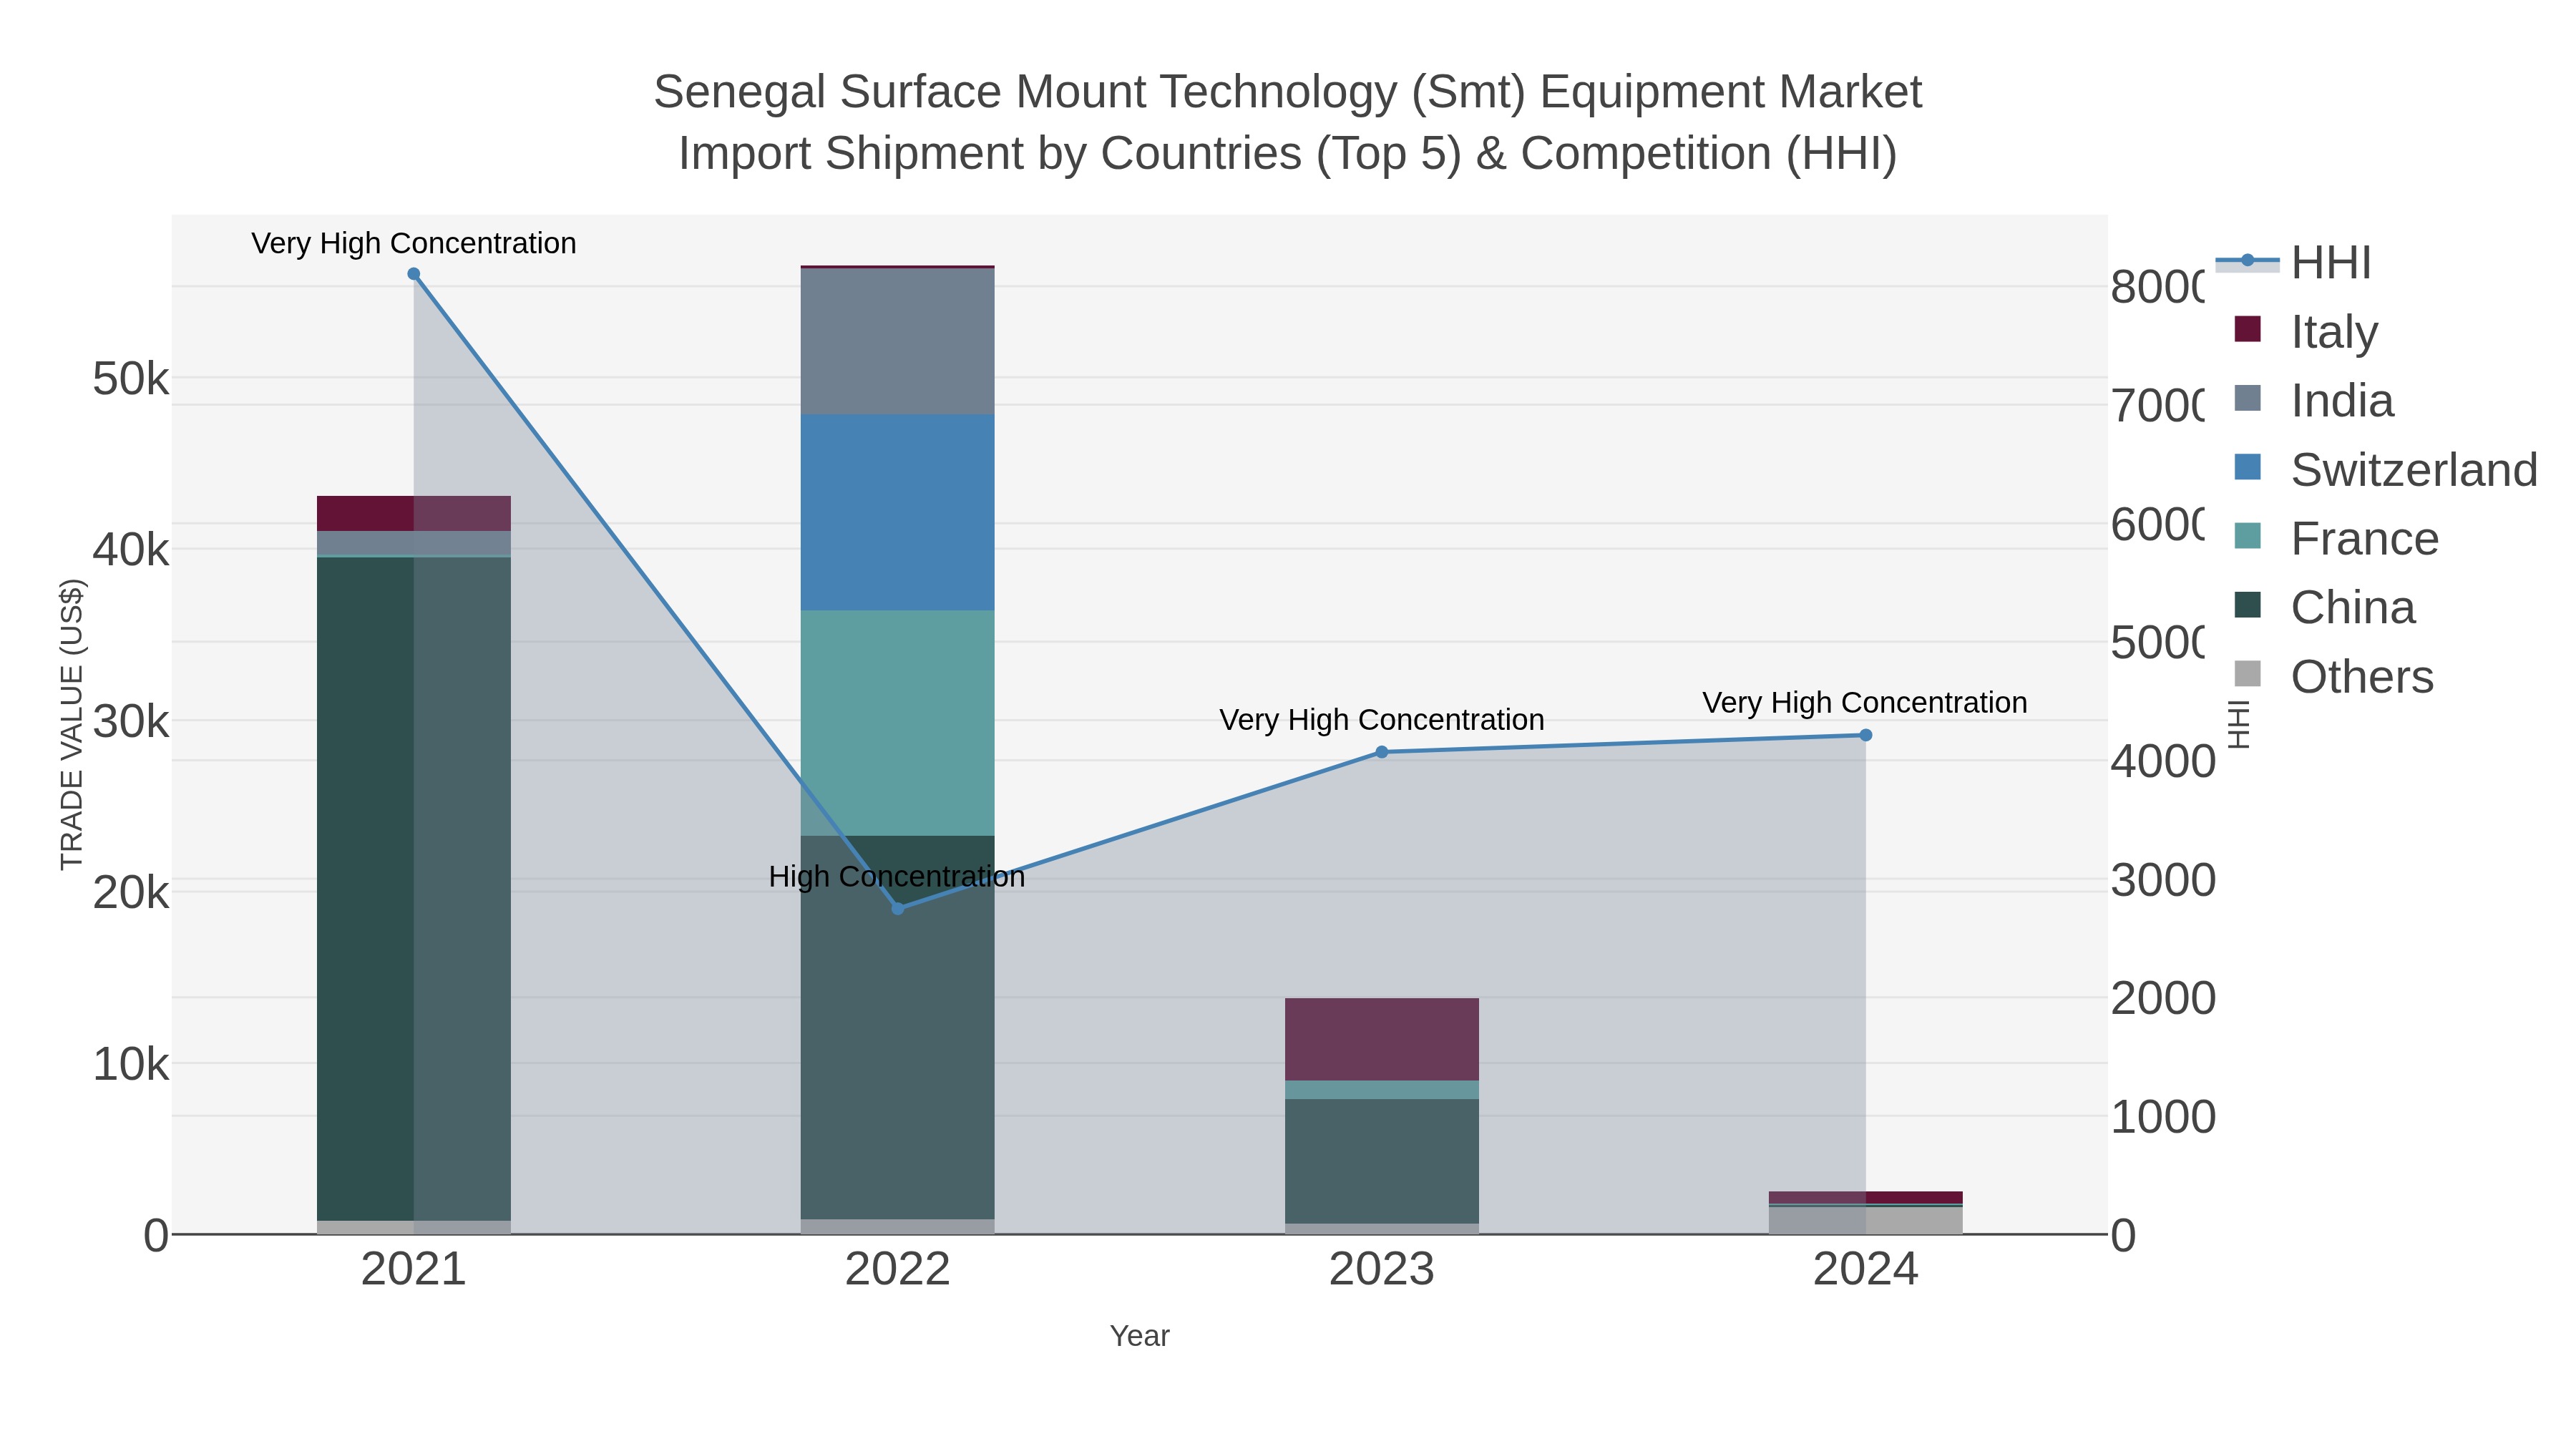The width and height of the screenshot is (2576, 1449).
Task: Toggle Italy series in legend
Action: click(x=2306, y=331)
